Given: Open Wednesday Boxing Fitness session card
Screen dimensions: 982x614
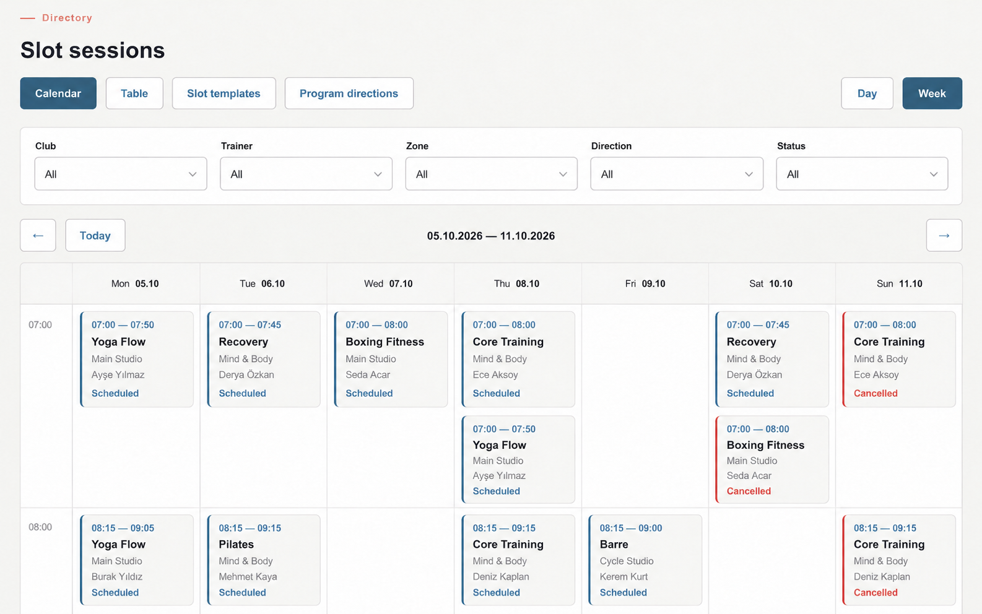Looking at the screenshot, I should click(x=391, y=359).
